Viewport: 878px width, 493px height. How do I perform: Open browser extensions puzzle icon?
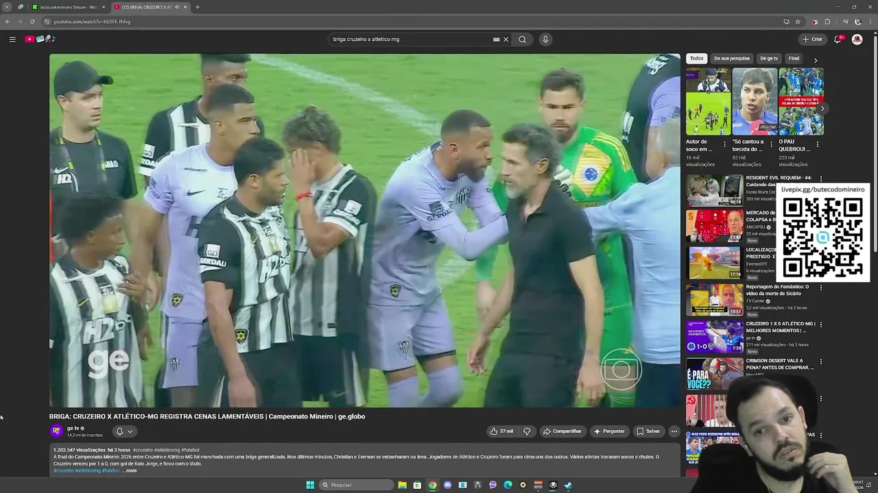(827, 21)
